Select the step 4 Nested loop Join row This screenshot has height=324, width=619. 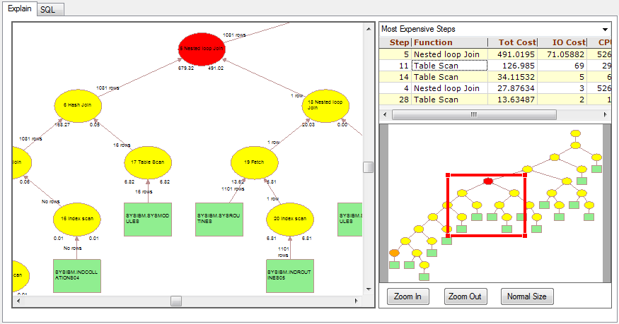495,88
